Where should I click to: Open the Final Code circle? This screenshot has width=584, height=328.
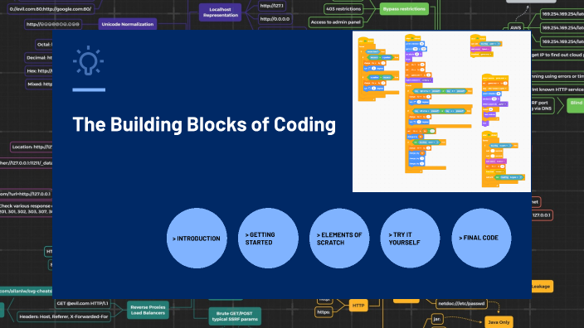tap(481, 238)
